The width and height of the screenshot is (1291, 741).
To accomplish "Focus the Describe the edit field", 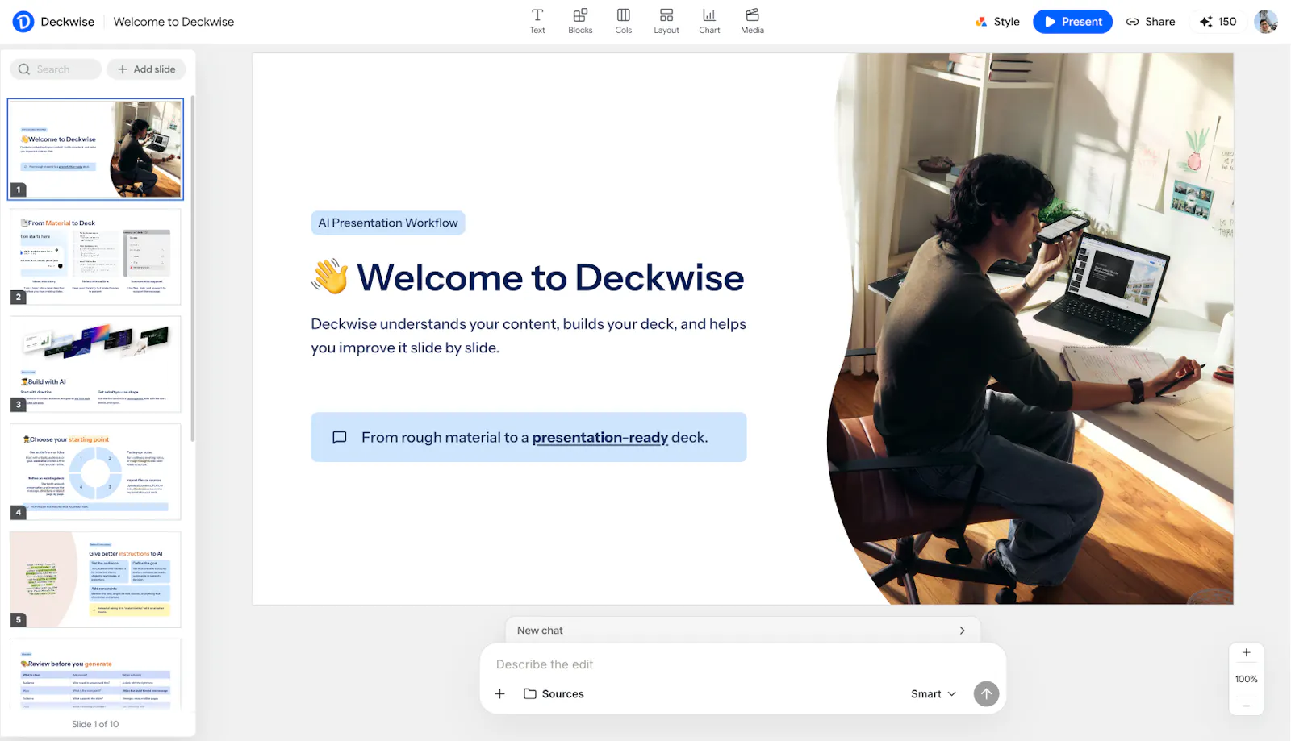I will coord(742,664).
